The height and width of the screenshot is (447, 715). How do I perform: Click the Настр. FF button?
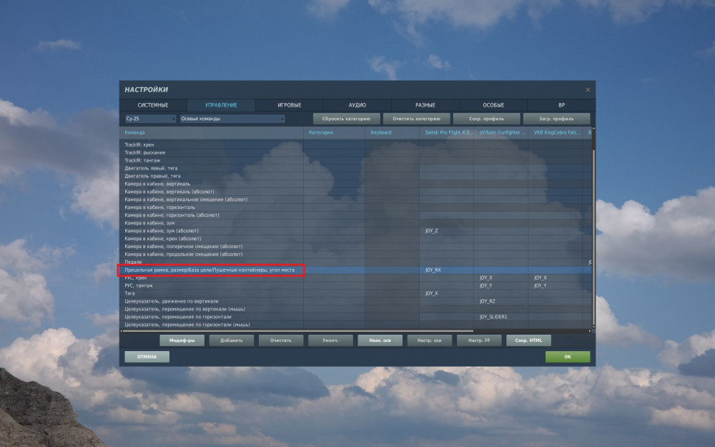479,340
